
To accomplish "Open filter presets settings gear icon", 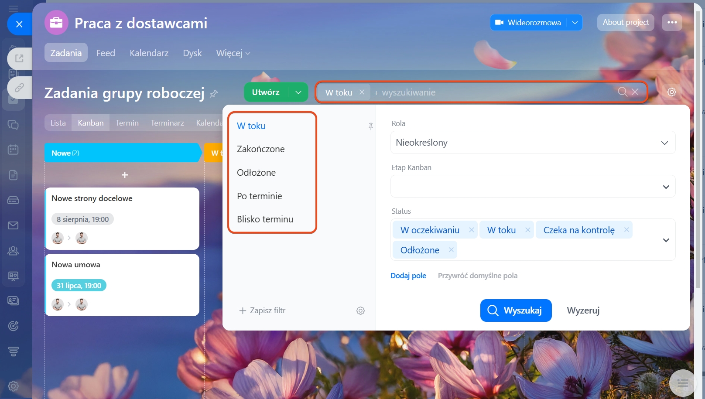I will pos(360,310).
